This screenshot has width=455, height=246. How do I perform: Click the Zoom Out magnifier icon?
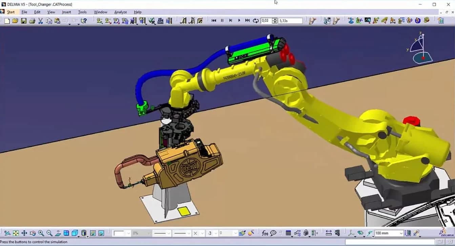coord(49,233)
